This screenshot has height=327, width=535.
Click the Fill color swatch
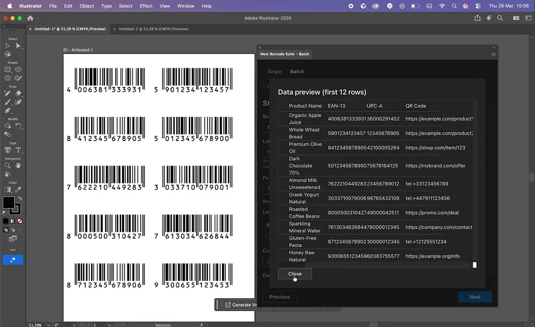[8, 203]
